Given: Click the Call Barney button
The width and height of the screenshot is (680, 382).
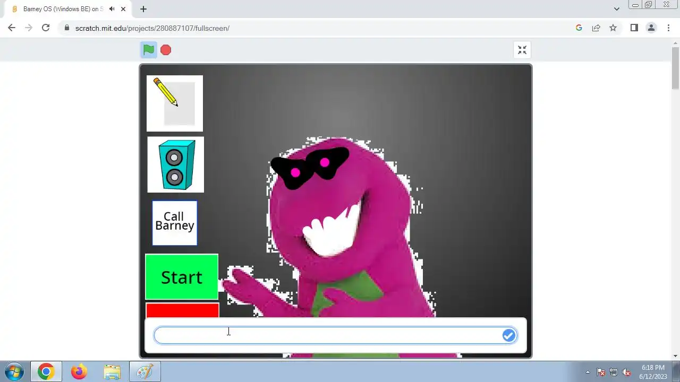Looking at the screenshot, I should point(175,223).
